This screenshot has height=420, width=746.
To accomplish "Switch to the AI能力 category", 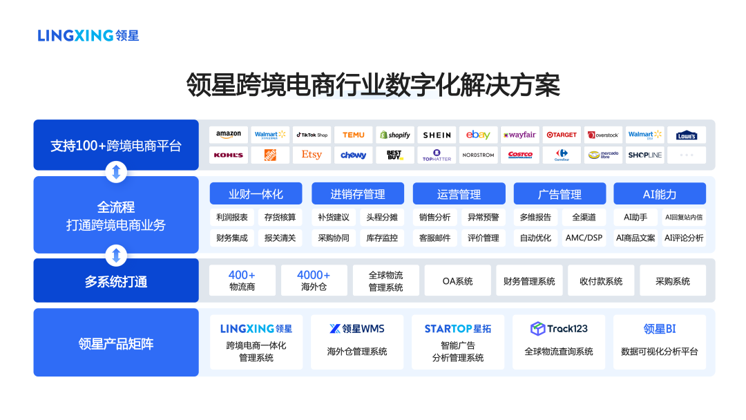I will pos(660,193).
